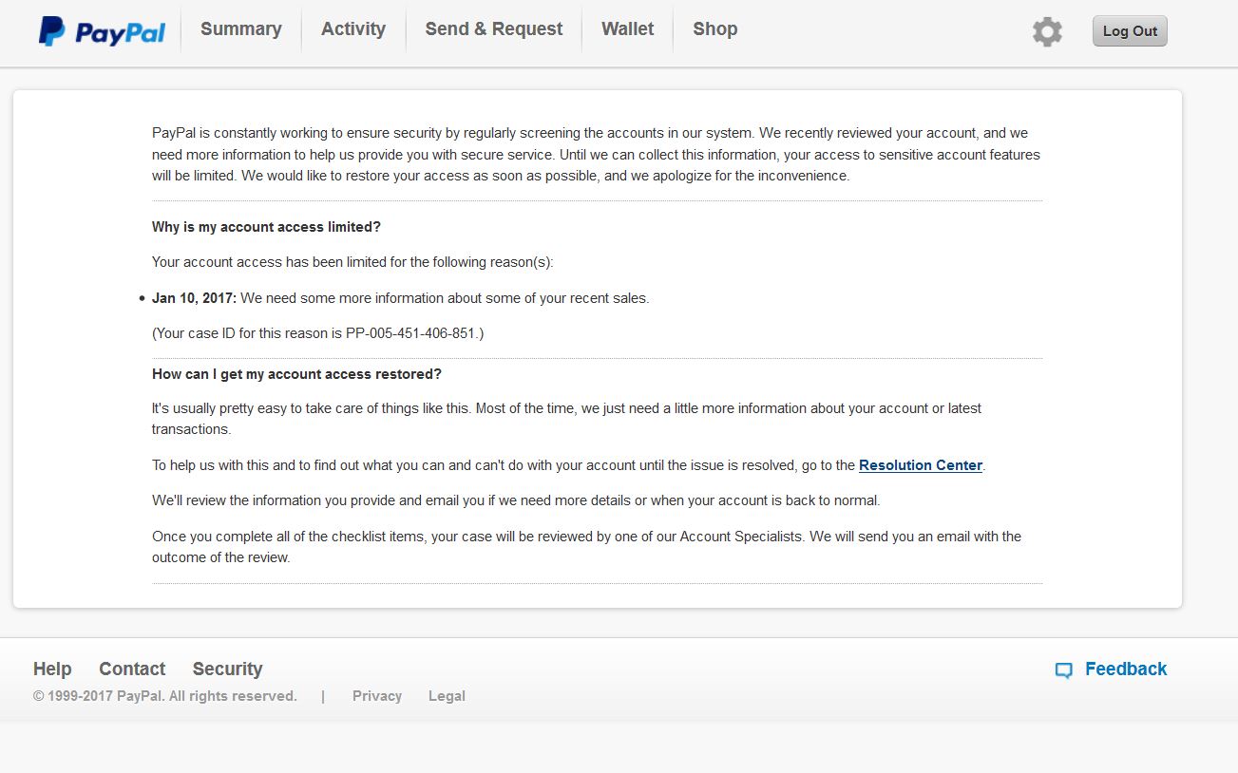Screen dimensions: 1238x773
Task: Open the Legal link
Action: 447,696
